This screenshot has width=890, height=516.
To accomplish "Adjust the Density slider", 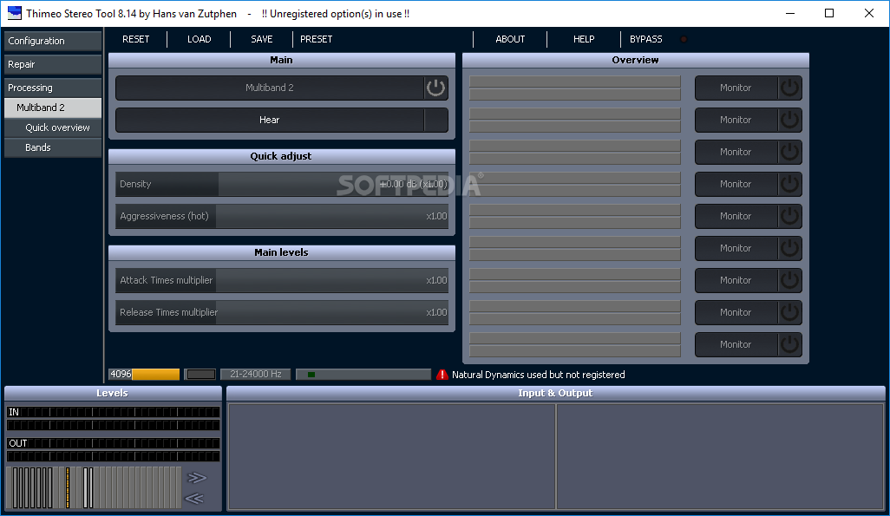I will [x=282, y=184].
